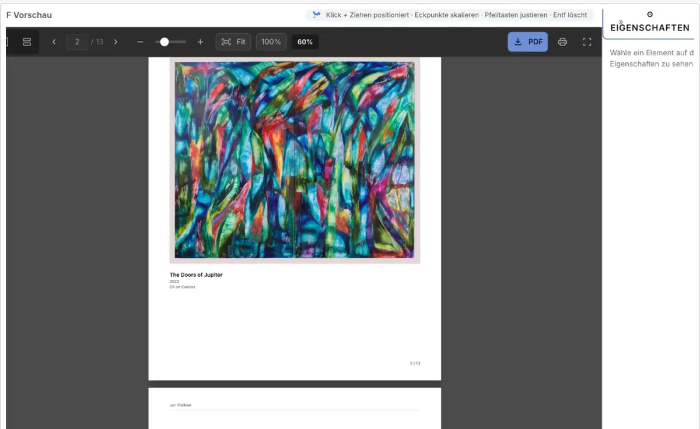Select the 'Oil on Canvas' caption

pos(183,287)
